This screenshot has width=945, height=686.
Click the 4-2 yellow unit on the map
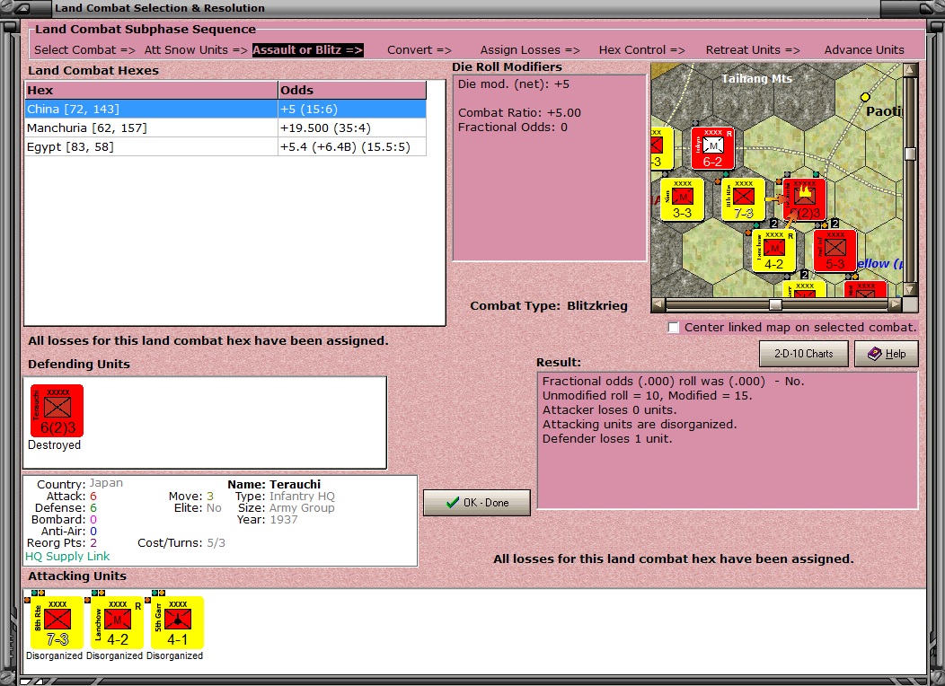point(773,251)
